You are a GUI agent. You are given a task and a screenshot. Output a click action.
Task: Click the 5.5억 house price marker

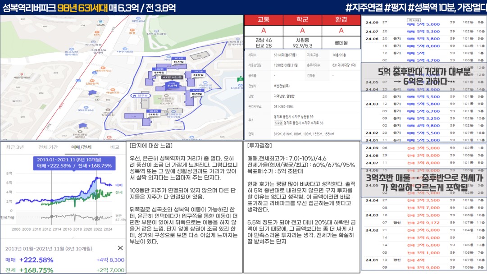tap(172, 85)
